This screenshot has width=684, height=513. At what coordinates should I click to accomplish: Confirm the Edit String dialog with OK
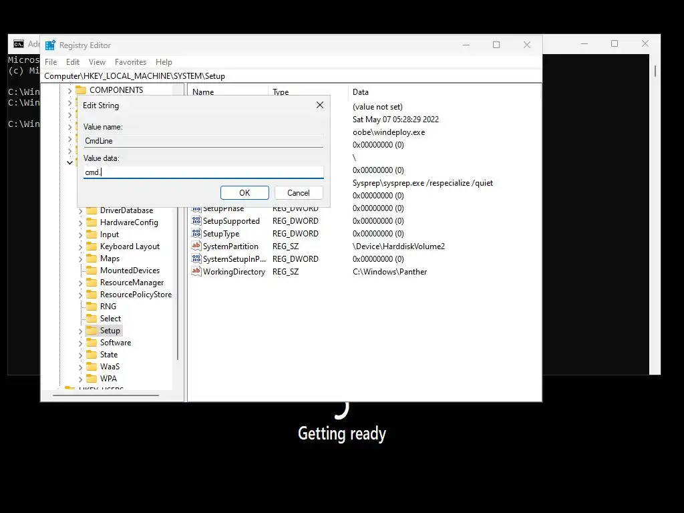click(244, 193)
